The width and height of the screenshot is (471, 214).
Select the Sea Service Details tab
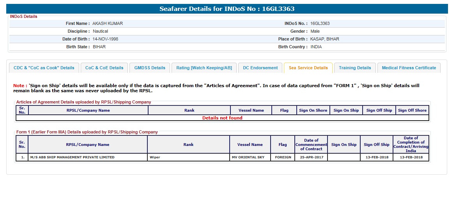308,68
